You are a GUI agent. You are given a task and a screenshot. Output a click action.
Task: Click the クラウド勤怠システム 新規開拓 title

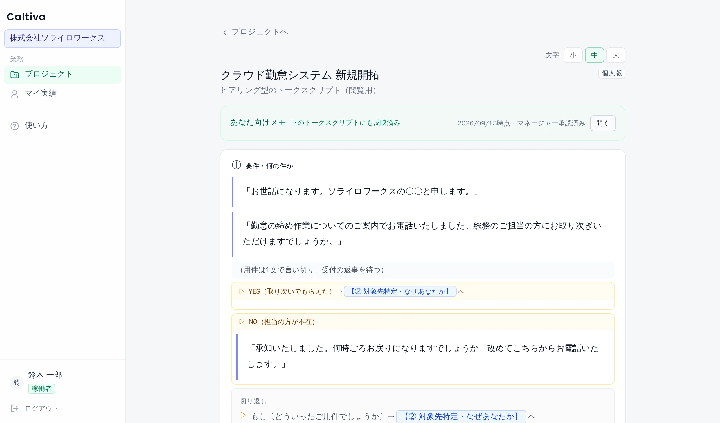[300, 75]
